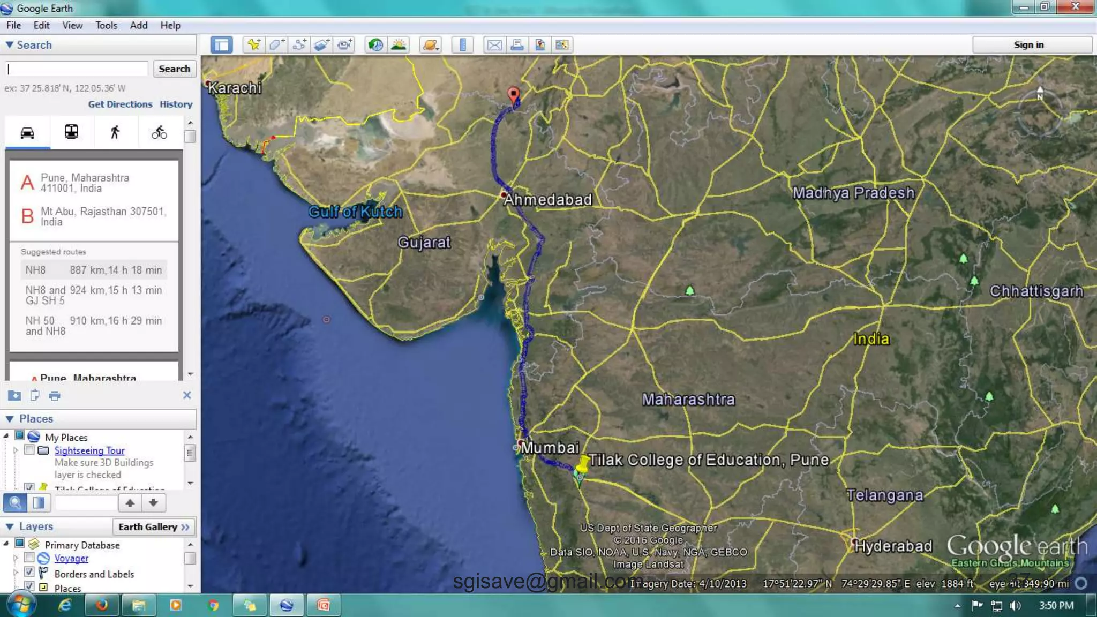Viewport: 1097px width, 617px height.
Task: Click the Earth Gallery button
Action: (154, 526)
